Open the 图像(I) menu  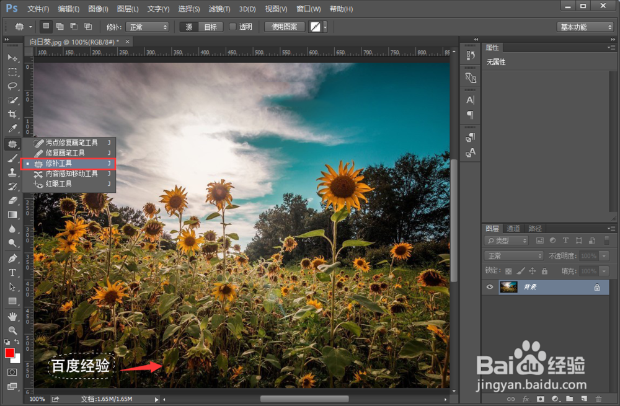pos(98,9)
